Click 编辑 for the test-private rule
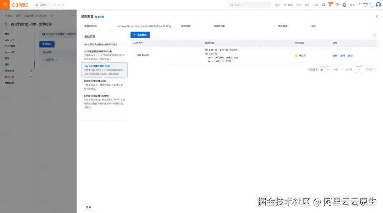383x213 pixels. 335,56
